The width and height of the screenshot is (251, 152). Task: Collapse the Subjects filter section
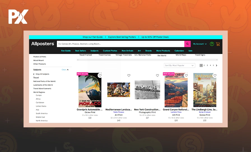point(68,70)
